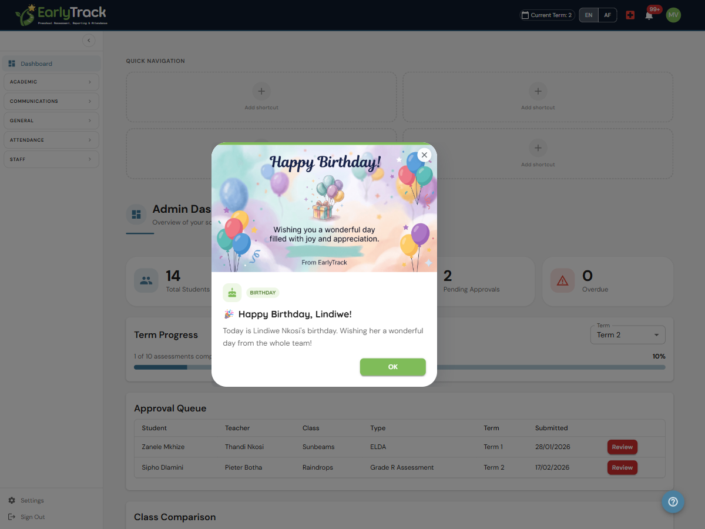Add shortcut in top-left quick navigation slot
The height and width of the screenshot is (529, 705).
261,97
